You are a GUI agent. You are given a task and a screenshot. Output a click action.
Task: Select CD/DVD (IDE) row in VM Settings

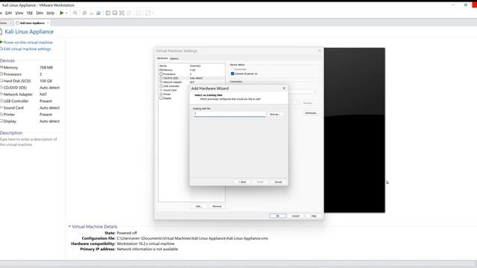coord(192,78)
